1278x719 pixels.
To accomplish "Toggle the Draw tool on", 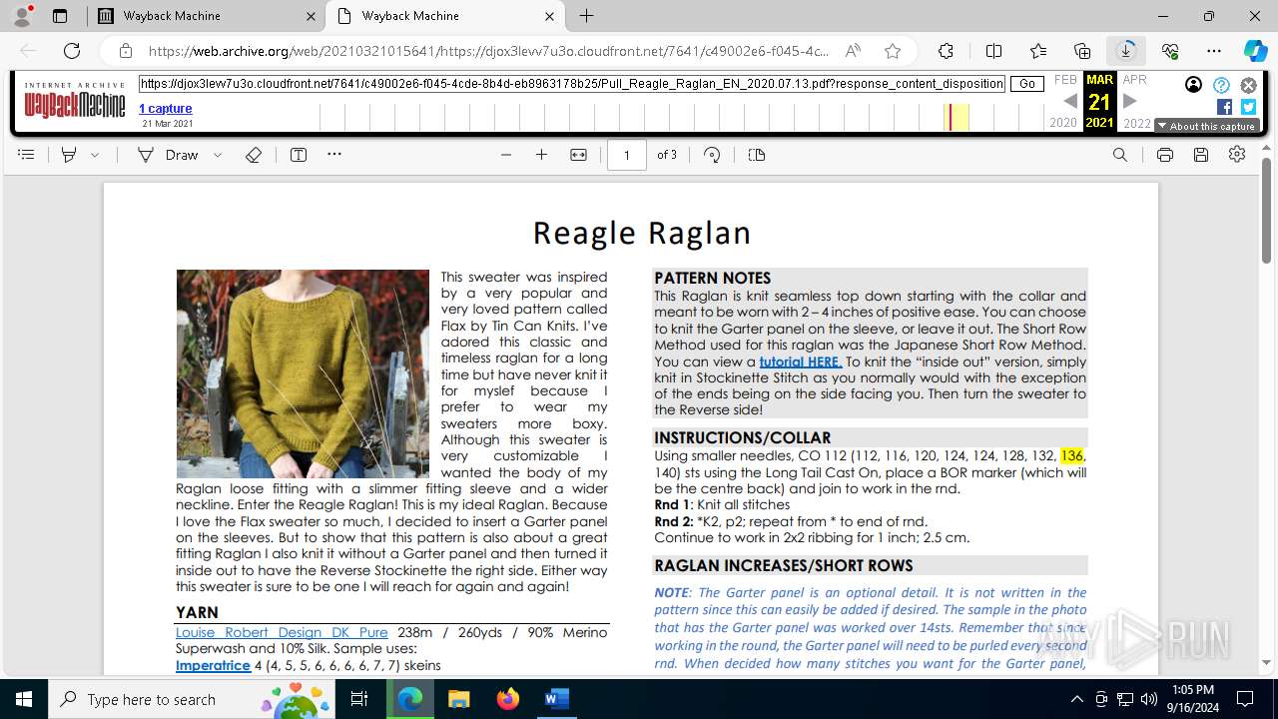I will point(168,155).
